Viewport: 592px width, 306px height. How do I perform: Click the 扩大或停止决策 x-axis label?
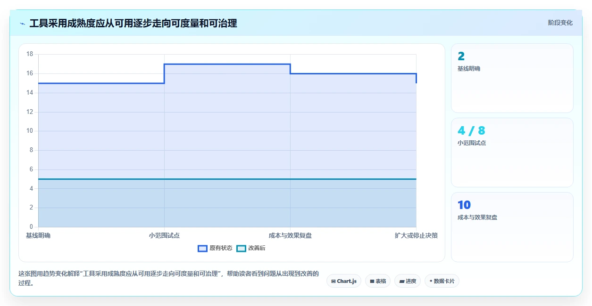pos(416,235)
